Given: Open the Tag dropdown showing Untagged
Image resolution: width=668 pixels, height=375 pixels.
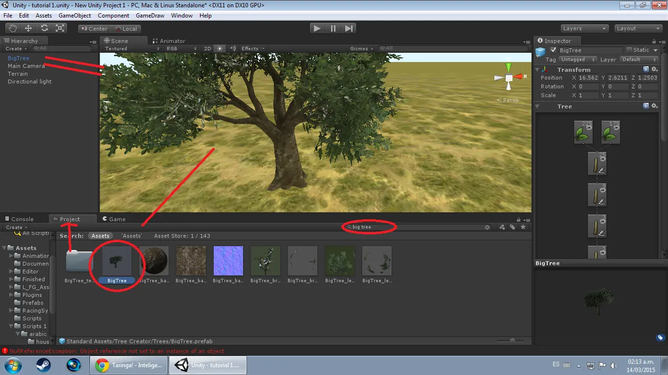Looking at the screenshot, I should 579,60.
